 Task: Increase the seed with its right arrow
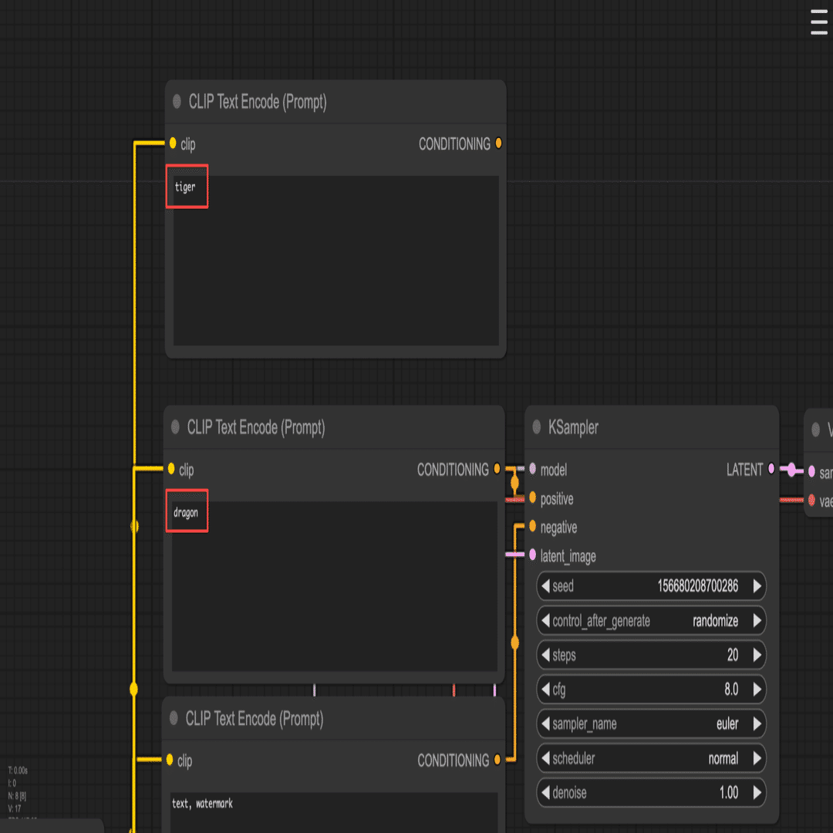(757, 586)
